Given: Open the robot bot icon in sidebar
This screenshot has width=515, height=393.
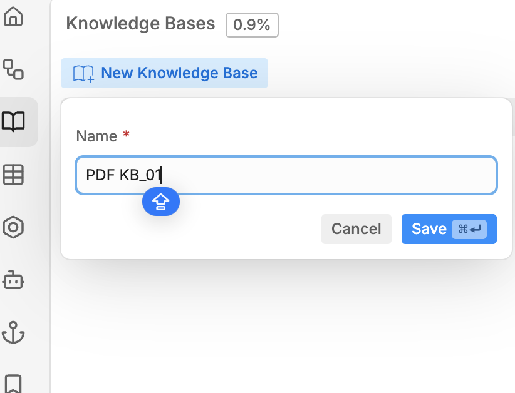Looking at the screenshot, I should pyautogui.click(x=13, y=280).
